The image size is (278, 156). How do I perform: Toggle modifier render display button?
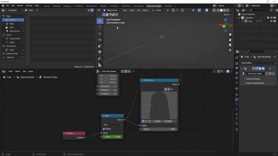coord(263,68)
